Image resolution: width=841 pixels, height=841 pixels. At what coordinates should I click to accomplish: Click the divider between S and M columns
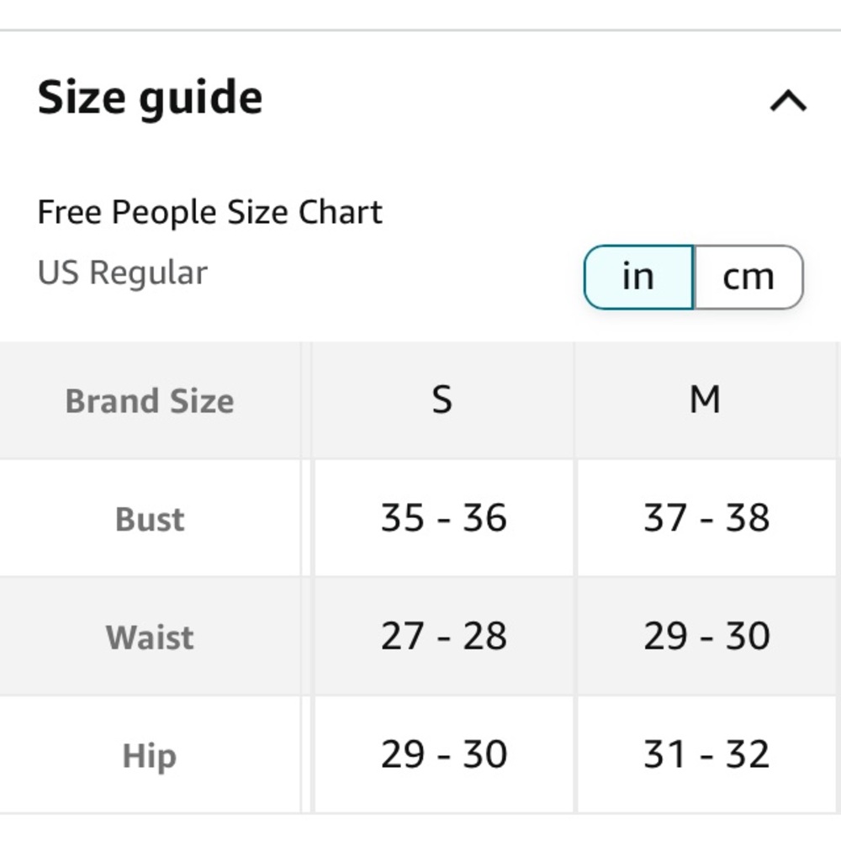click(x=575, y=578)
